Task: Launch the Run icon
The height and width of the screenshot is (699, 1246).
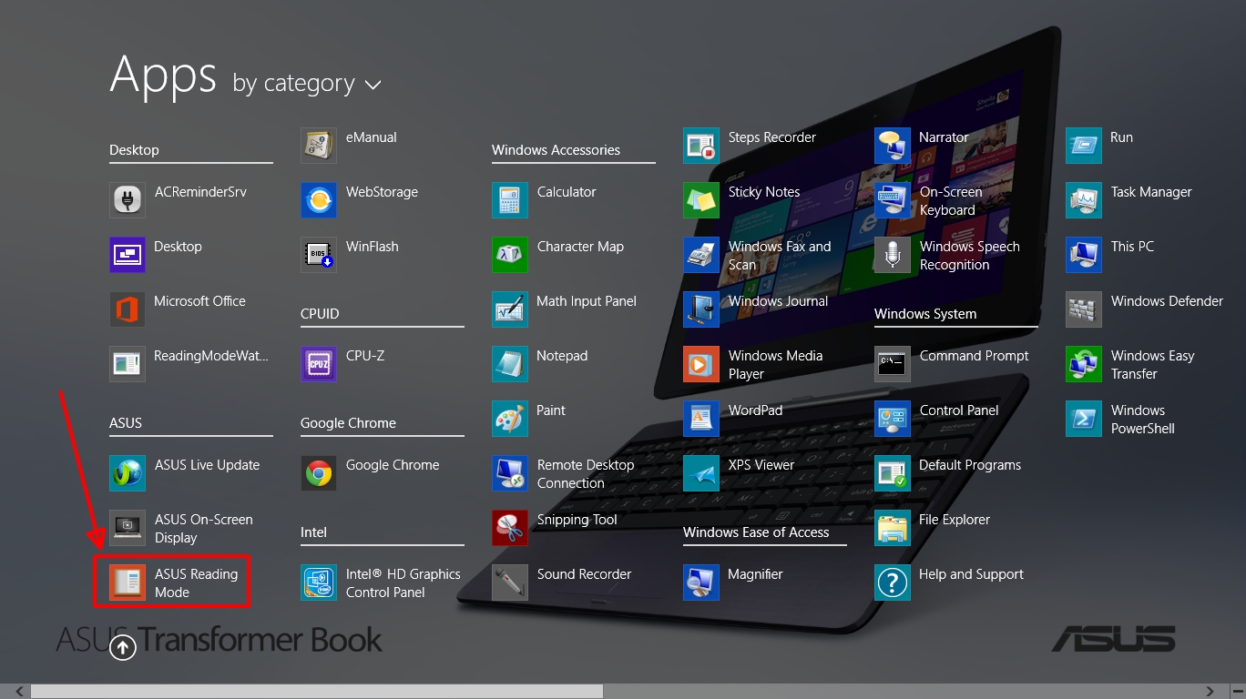Action: pyautogui.click(x=1084, y=146)
